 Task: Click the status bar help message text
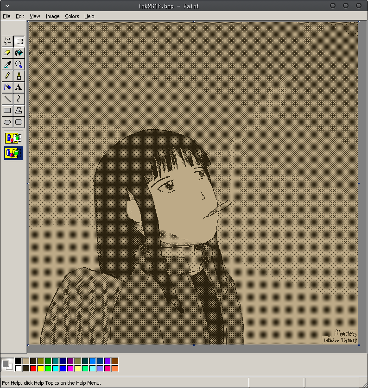pos(51,383)
